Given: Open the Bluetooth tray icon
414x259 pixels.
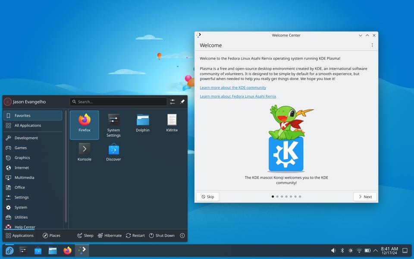Looking at the screenshot, I should (342, 250).
